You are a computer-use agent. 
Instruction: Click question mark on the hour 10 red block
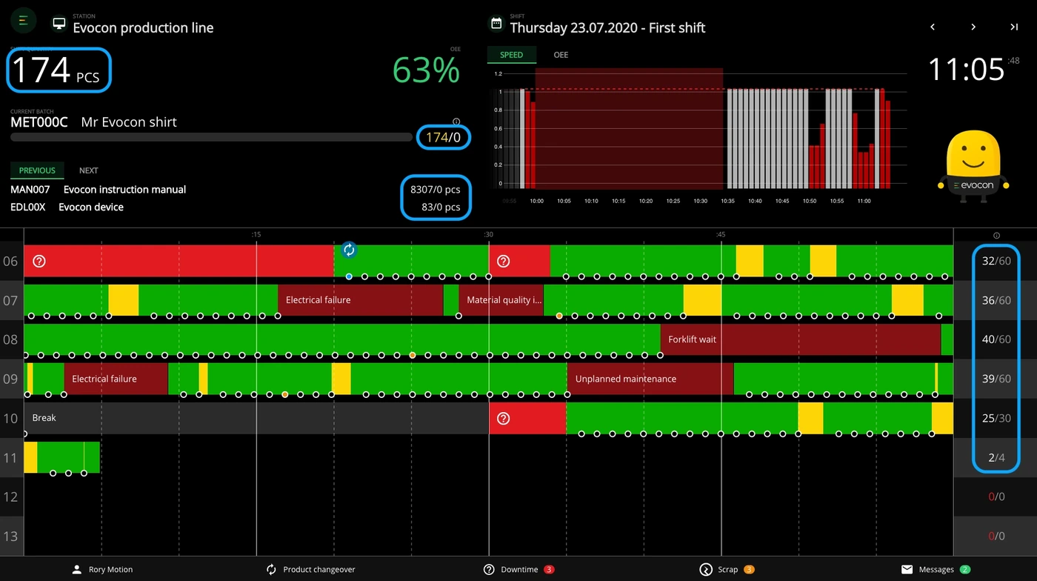point(504,419)
